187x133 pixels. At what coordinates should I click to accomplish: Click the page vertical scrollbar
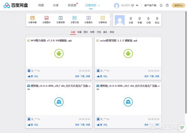pos(186,62)
